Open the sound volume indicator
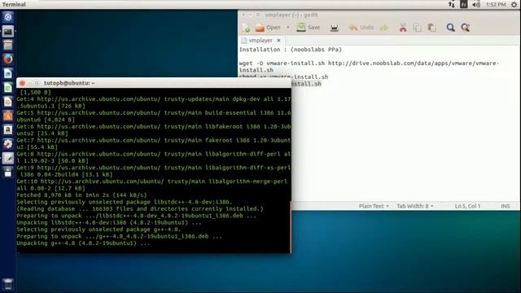 point(475,4)
